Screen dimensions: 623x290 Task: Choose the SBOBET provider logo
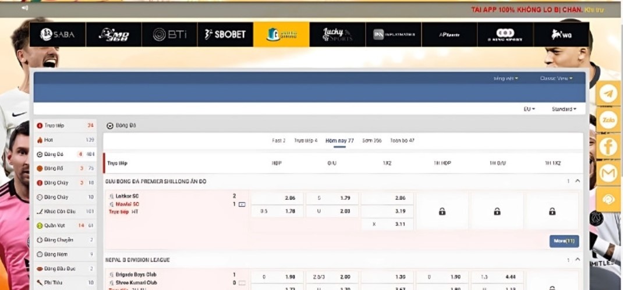[225, 35]
